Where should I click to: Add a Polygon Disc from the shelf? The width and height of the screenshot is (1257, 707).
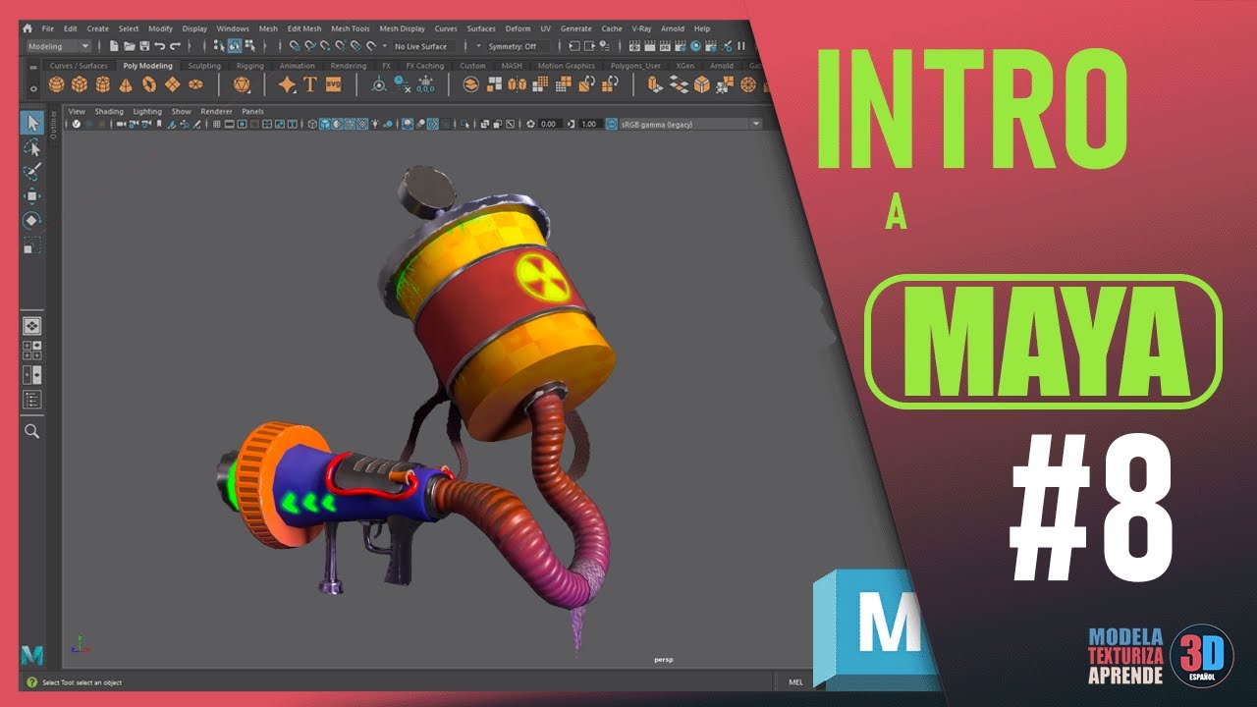195,84
